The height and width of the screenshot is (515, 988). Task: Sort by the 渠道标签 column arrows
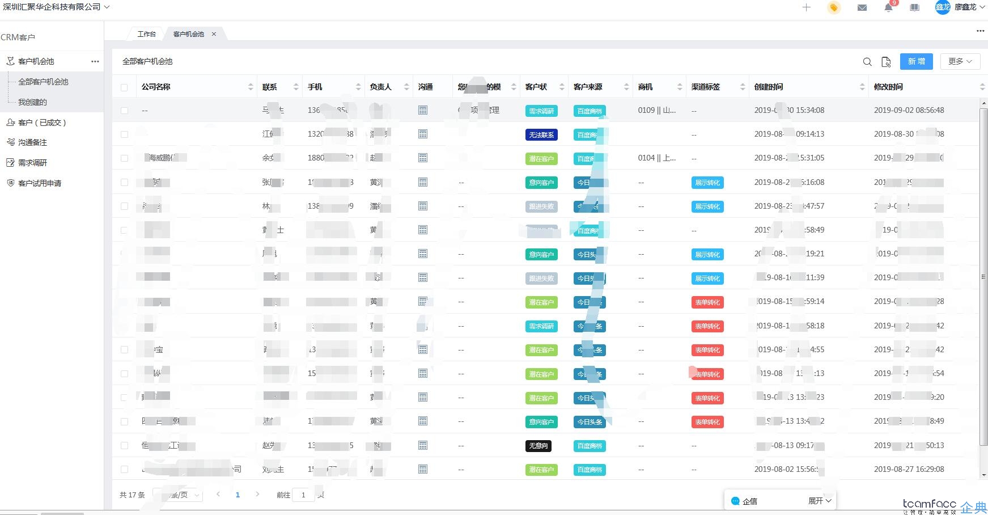(x=743, y=87)
